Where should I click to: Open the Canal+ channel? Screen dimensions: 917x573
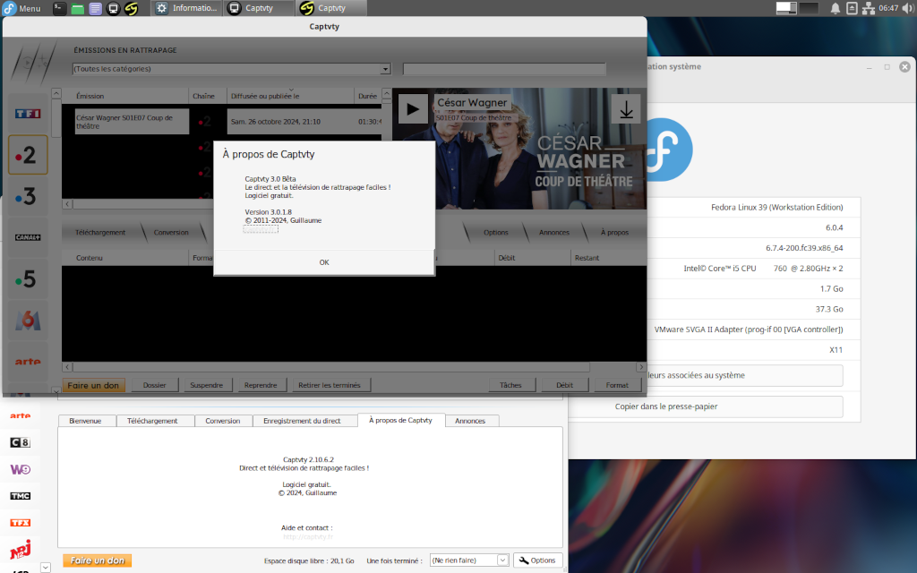(x=27, y=236)
